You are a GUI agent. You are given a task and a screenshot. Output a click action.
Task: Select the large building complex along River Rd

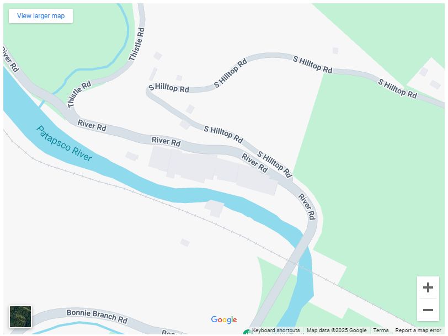(x=213, y=170)
